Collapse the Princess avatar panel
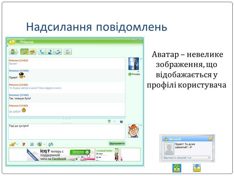The width and height of the screenshot is (234, 176). (x=141, y=59)
